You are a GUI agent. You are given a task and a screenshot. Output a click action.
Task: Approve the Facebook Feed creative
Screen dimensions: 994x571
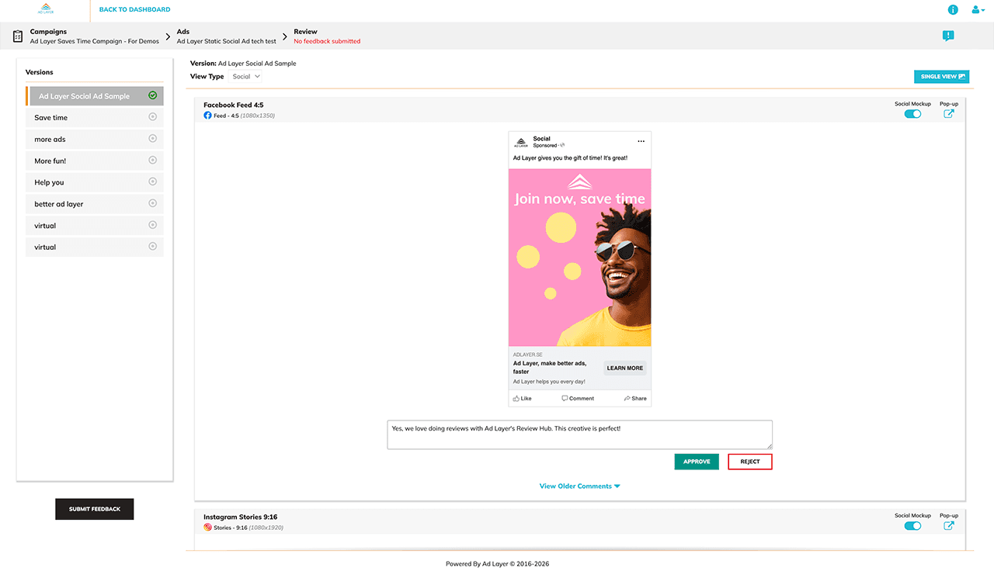pyautogui.click(x=697, y=461)
